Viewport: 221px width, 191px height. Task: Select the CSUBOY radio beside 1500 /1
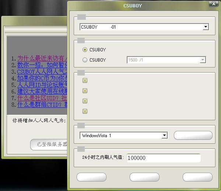pyautogui.click(x=85, y=60)
